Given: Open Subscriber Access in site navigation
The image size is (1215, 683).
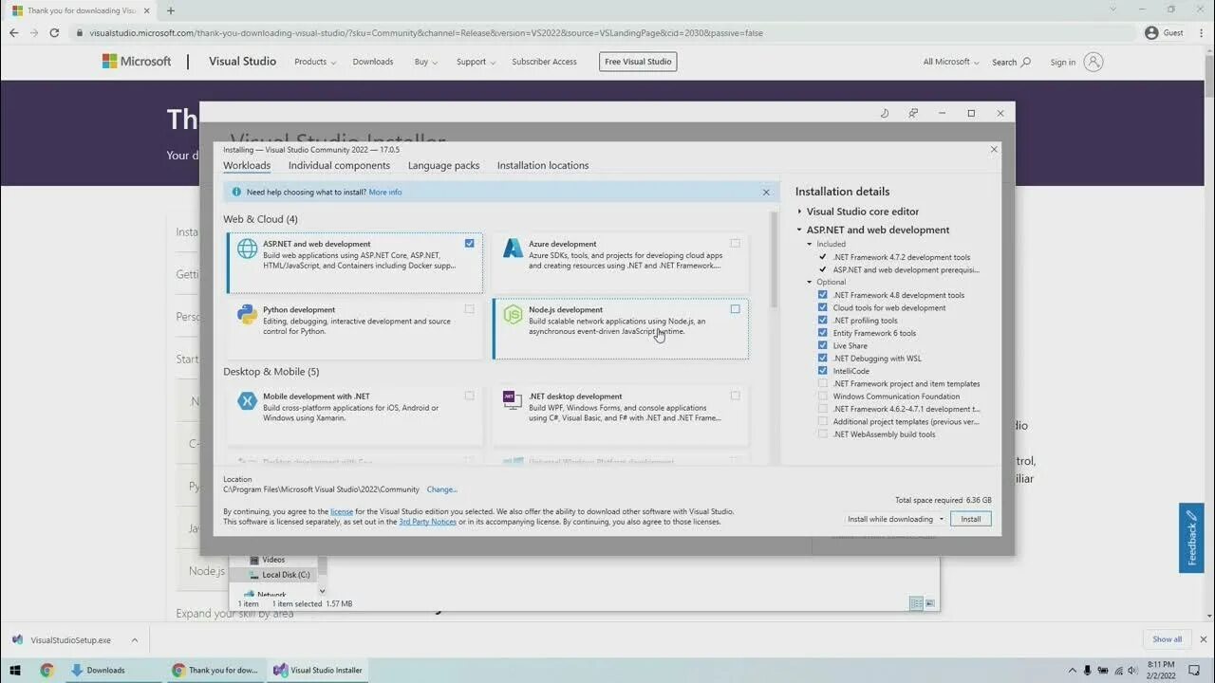Looking at the screenshot, I should (x=544, y=62).
